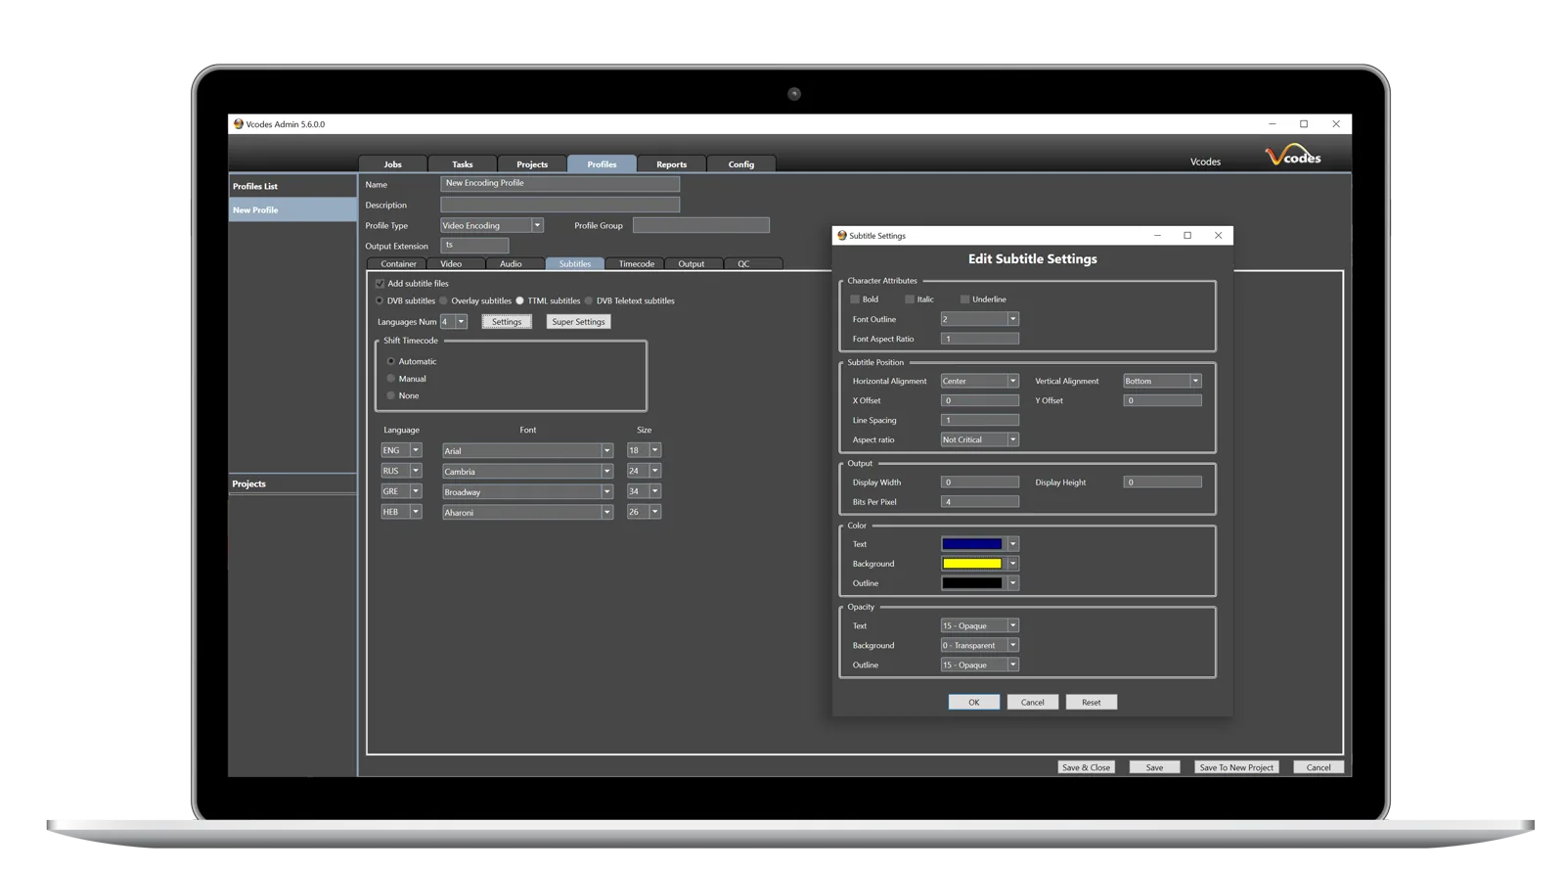
Task: Toggle the Add subtitle files checkbox
Action: click(x=380, y=284)
